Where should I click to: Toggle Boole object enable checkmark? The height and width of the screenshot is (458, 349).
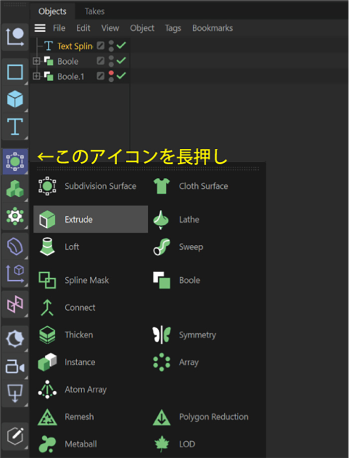coord(121,60)
